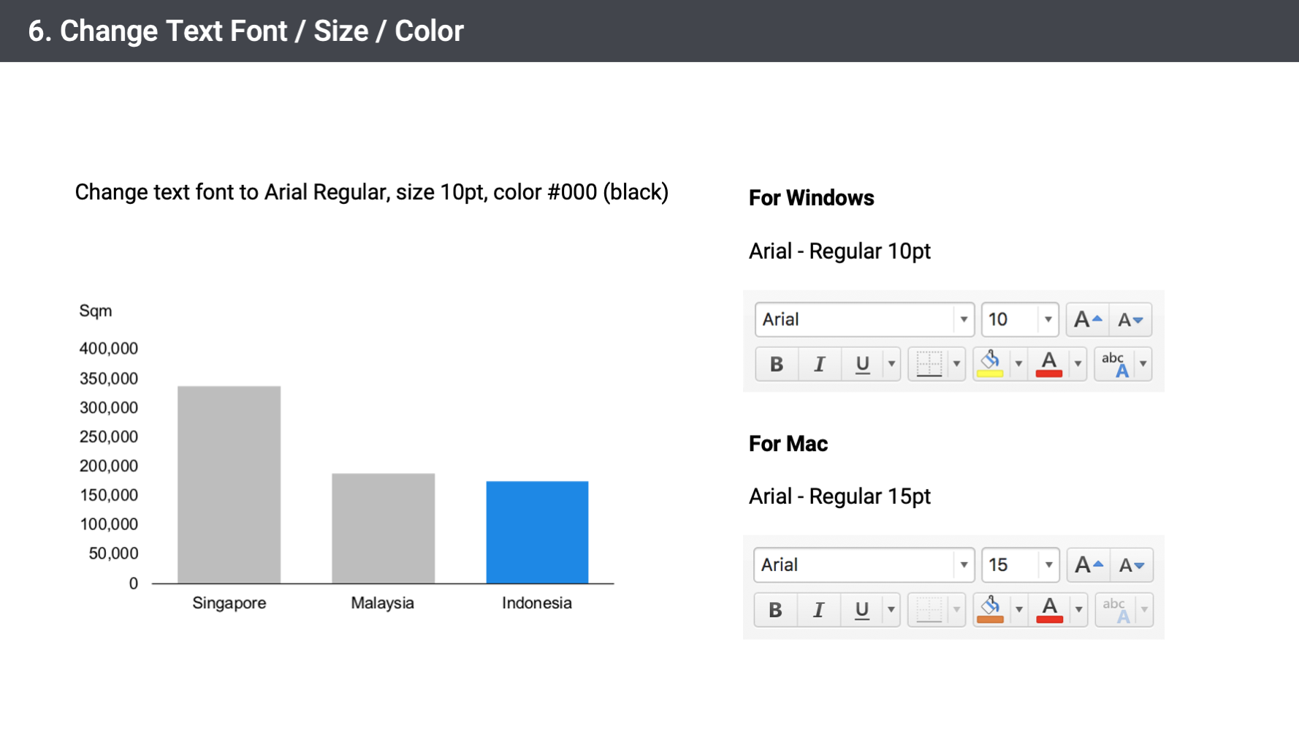The height and width of the screenshot is (731, 1299).
Task: Select the yellow fill color bucket icon
Action: tap(990, 363)
